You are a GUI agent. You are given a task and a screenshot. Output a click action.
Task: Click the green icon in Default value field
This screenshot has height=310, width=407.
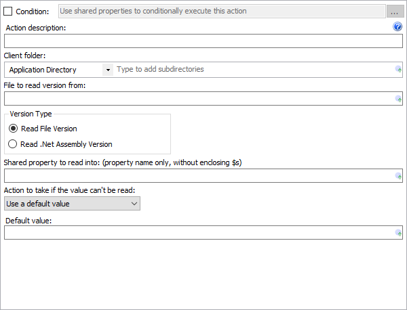coord(399,233)
